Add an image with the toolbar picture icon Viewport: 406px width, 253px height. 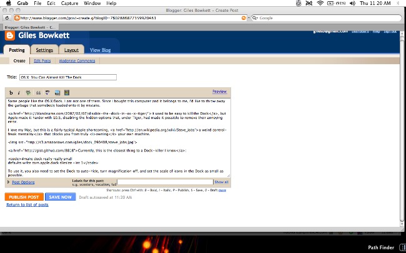pyautogui.click(x=57, y=92)
